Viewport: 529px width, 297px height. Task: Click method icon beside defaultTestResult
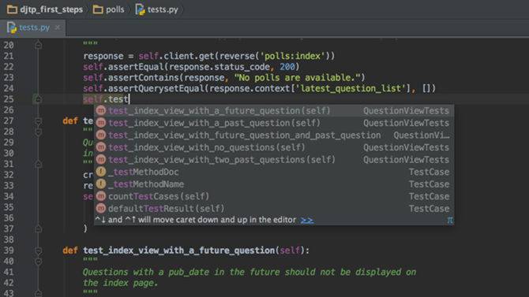[x=101, y=208]
